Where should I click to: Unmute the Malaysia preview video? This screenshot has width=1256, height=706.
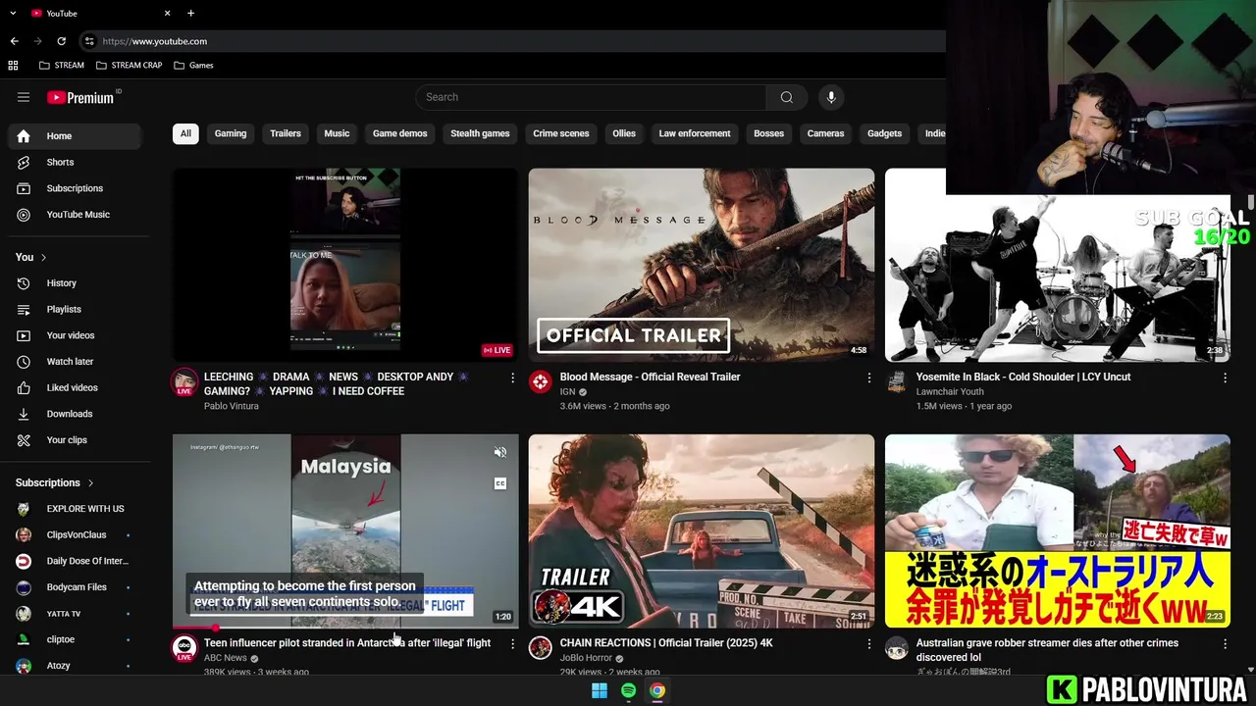499,452
